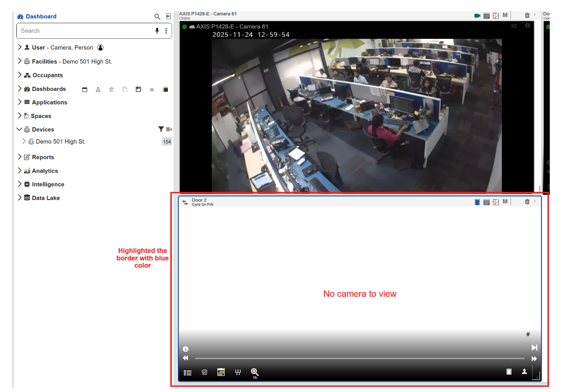Delete the Camera 61 panel with trash icon

(527, 16)
